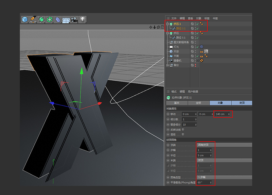Select the Floor grid environment icon
The height and width of the screenshot is (195, 272).
[66, 20]
